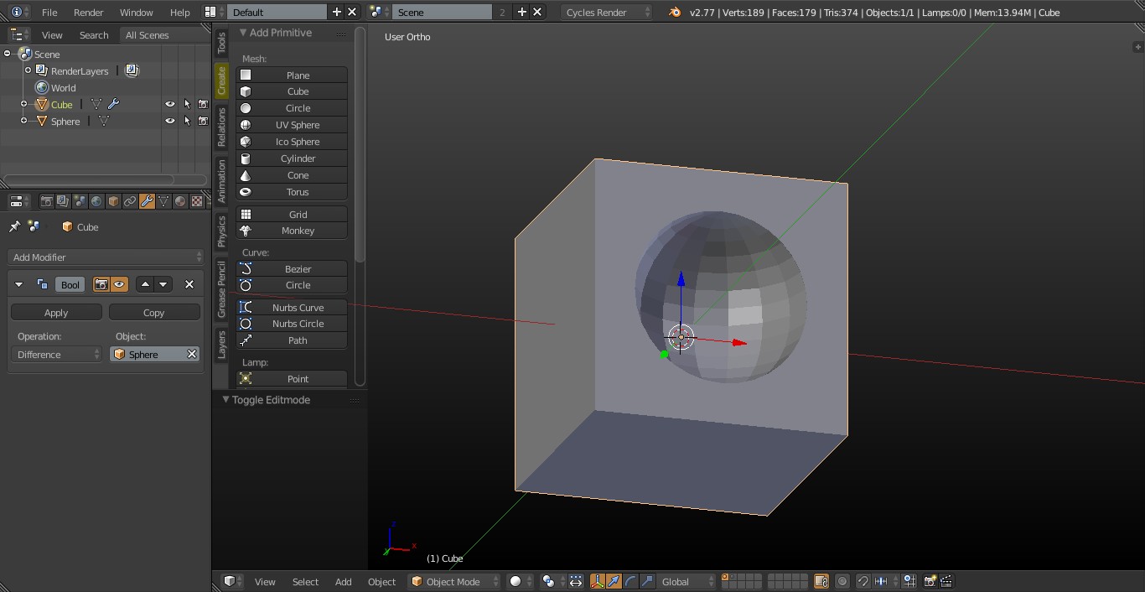Click the Bool modifier name field
This screenshot has width=1145, height=592.
click(70, 284)
